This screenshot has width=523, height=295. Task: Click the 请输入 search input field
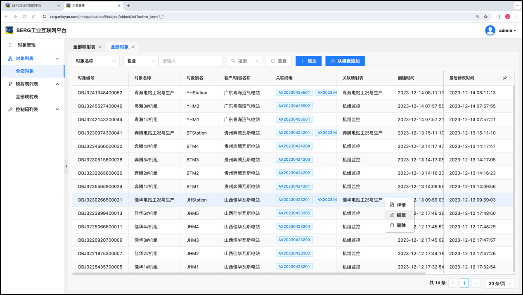pyautogui.click(x=190, y=61)
